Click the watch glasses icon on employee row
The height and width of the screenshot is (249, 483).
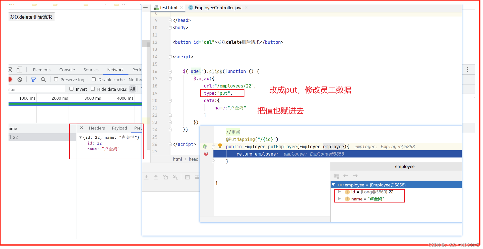pyautogui.click(x=341, y=185)
